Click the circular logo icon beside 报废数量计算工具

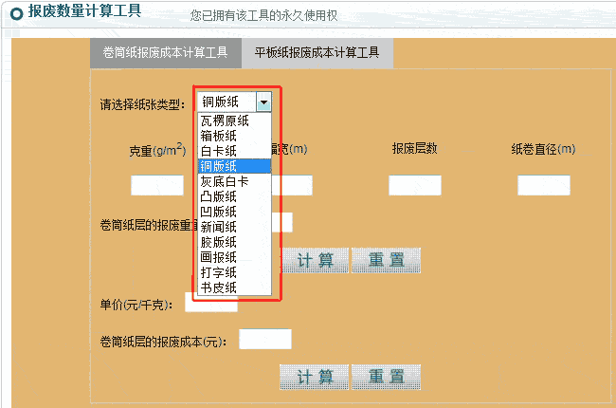click(16, 13)
